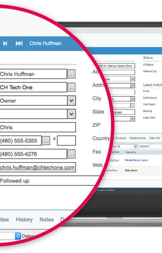
Task: Toggle the blue stepper next to Dates
Action: click(18, 236)
